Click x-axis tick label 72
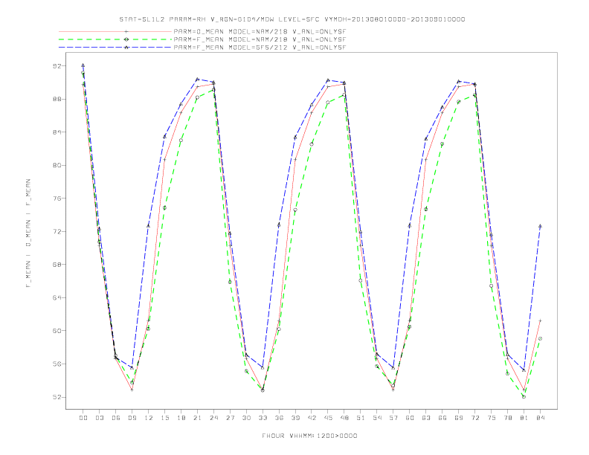 point(474,418)
